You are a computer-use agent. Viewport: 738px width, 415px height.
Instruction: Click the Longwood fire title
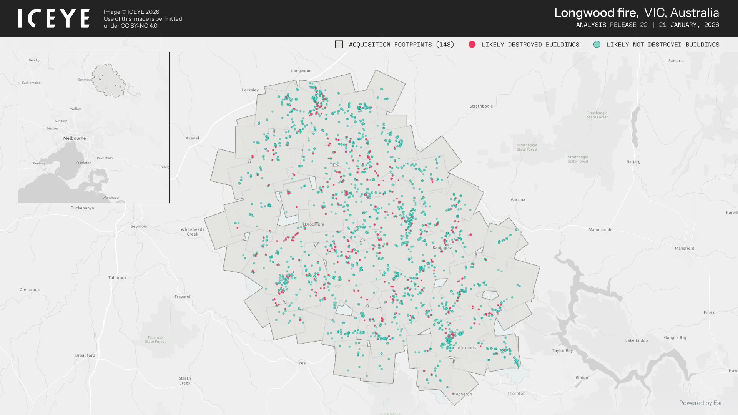click(x=596, y=13)
